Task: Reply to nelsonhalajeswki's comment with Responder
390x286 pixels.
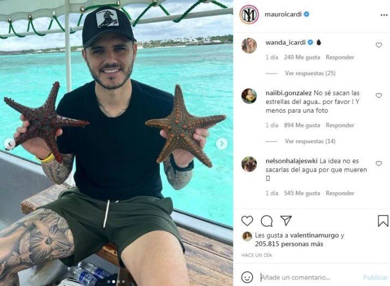Action: 340,193
